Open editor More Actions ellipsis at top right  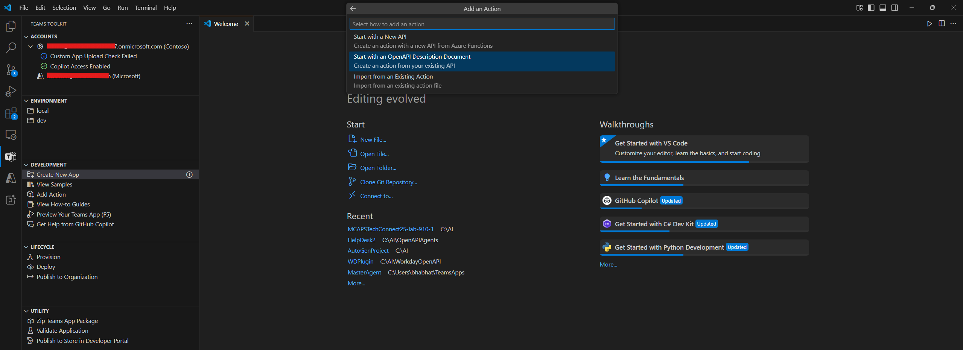pos(953,24)
